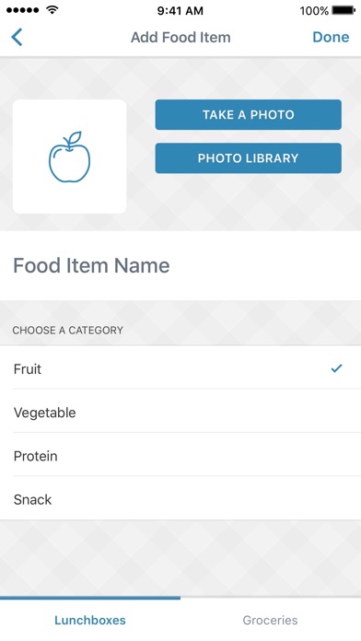Tap the Take a Photo button
The width and height of the screenshot is (361, 641).
pyautogui.click(x=248, y=114)
